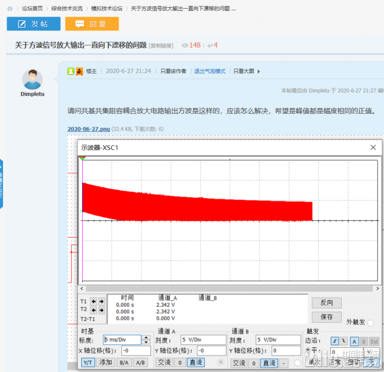Click channel A 刻度 V/Div field

point(203,339)
